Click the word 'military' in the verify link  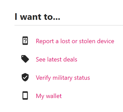[62, 78]
